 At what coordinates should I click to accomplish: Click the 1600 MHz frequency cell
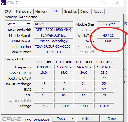click(x=104, y=67)
